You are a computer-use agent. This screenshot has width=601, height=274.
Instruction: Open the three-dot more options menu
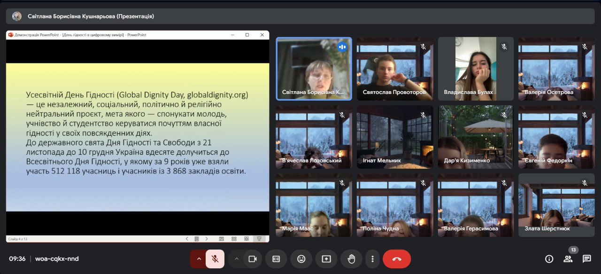[372, 259]
